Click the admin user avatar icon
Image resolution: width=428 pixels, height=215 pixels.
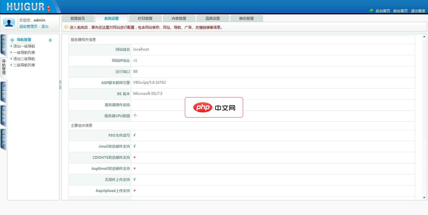[9, 23]
